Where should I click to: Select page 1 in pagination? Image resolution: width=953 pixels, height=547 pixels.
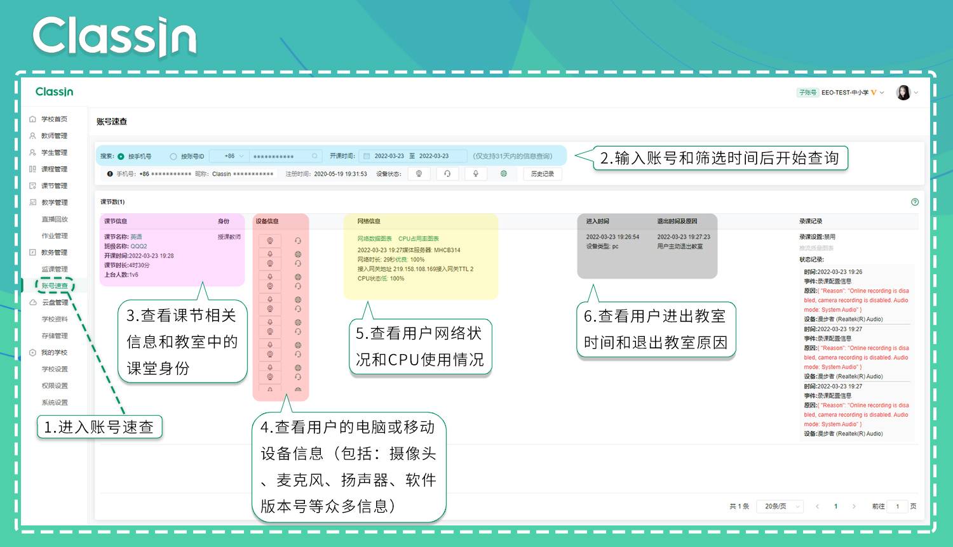(x=835, y=506)
